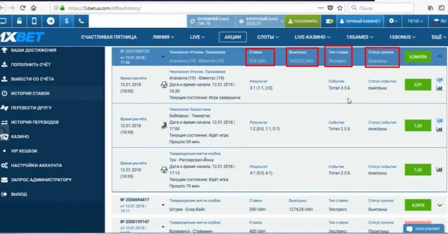The width and height of the screenshot is (448, 234).
Task: Open Настройки аккаунта in sidebar
Action: (36, 165)
